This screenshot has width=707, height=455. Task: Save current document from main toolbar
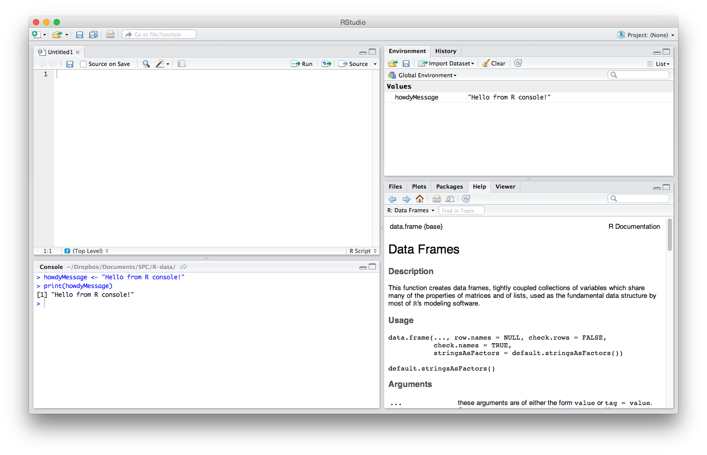pos(80,35)
